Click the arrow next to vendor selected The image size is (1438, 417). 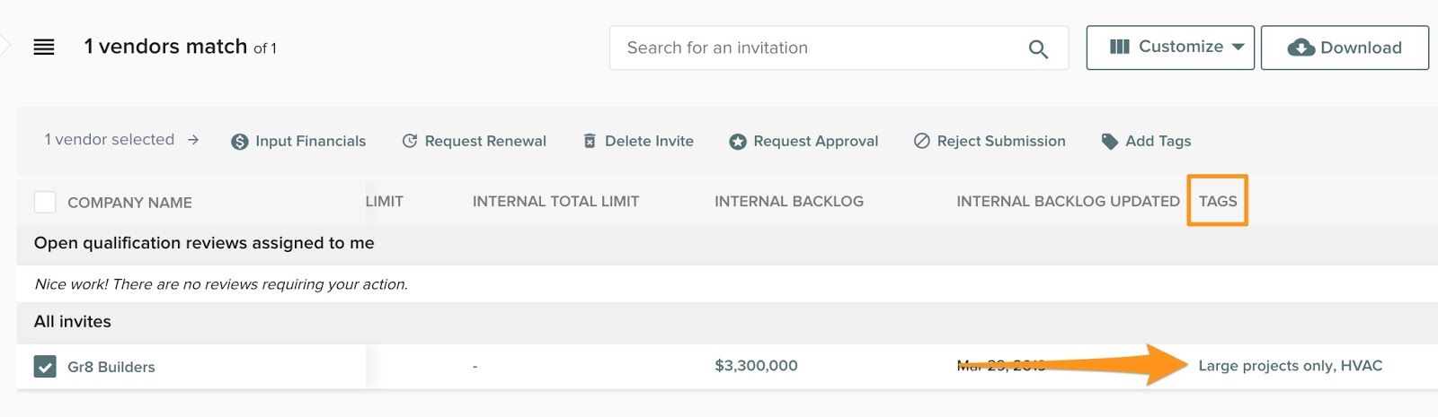click(193, 140)
